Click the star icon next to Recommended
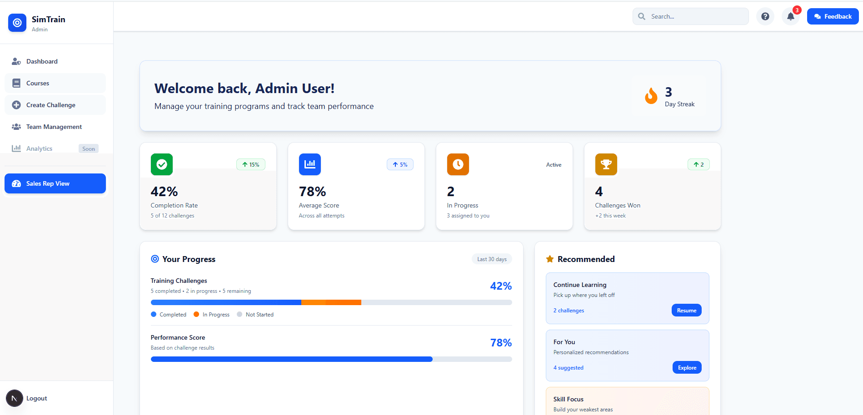This screenshot has height=415, width=863. tap(549, 258)
